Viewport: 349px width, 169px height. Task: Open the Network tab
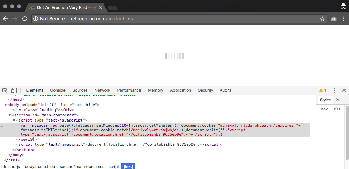(102, 90)
